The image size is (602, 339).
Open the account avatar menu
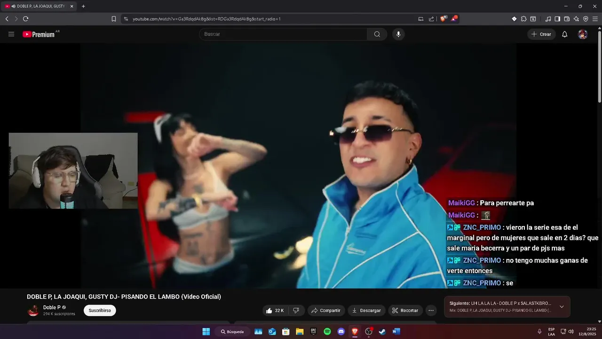(583, 34)
